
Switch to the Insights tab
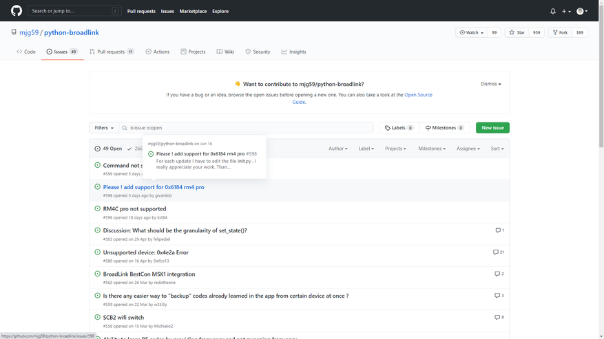coord(293,52)
